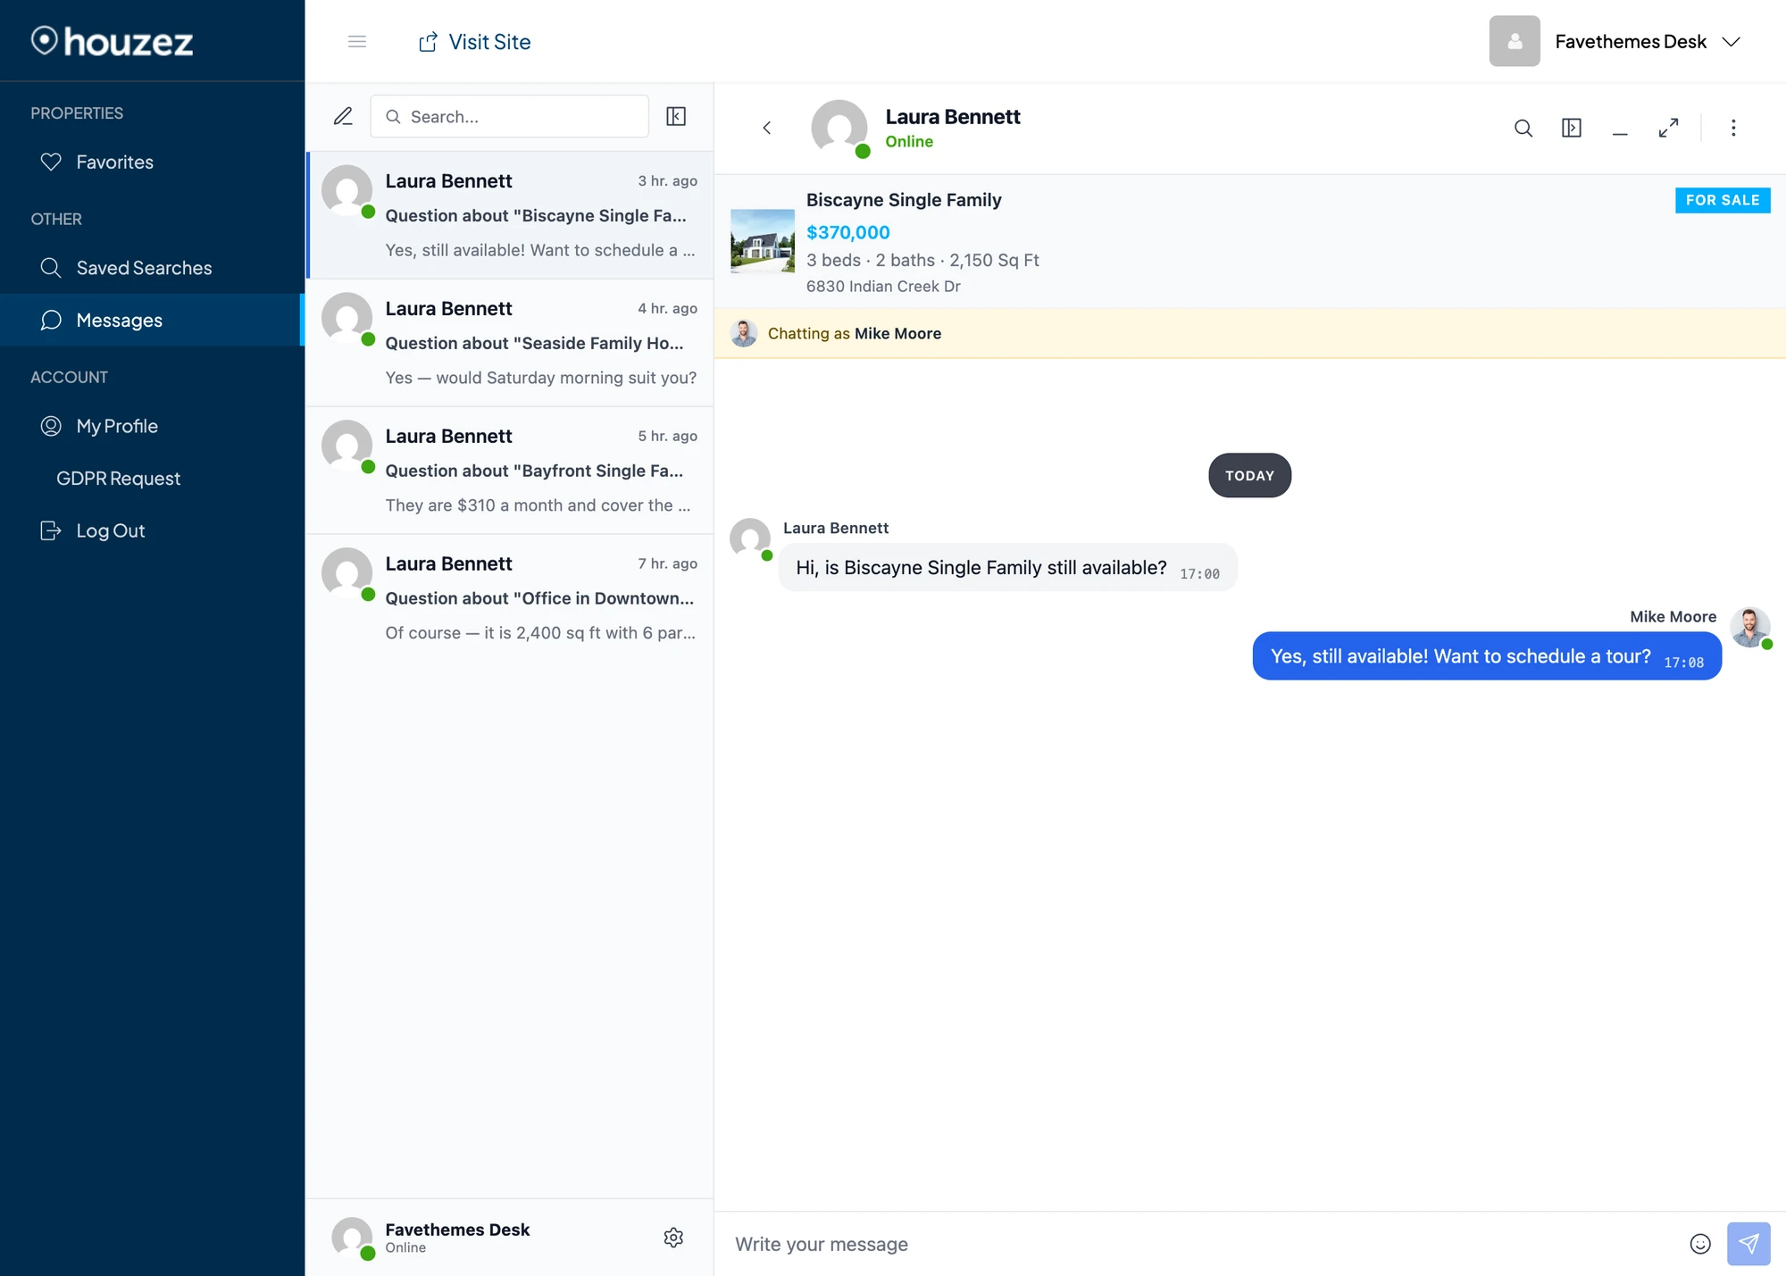
Task: Open the Office in Downtown conversation
Action: [510, 598]
